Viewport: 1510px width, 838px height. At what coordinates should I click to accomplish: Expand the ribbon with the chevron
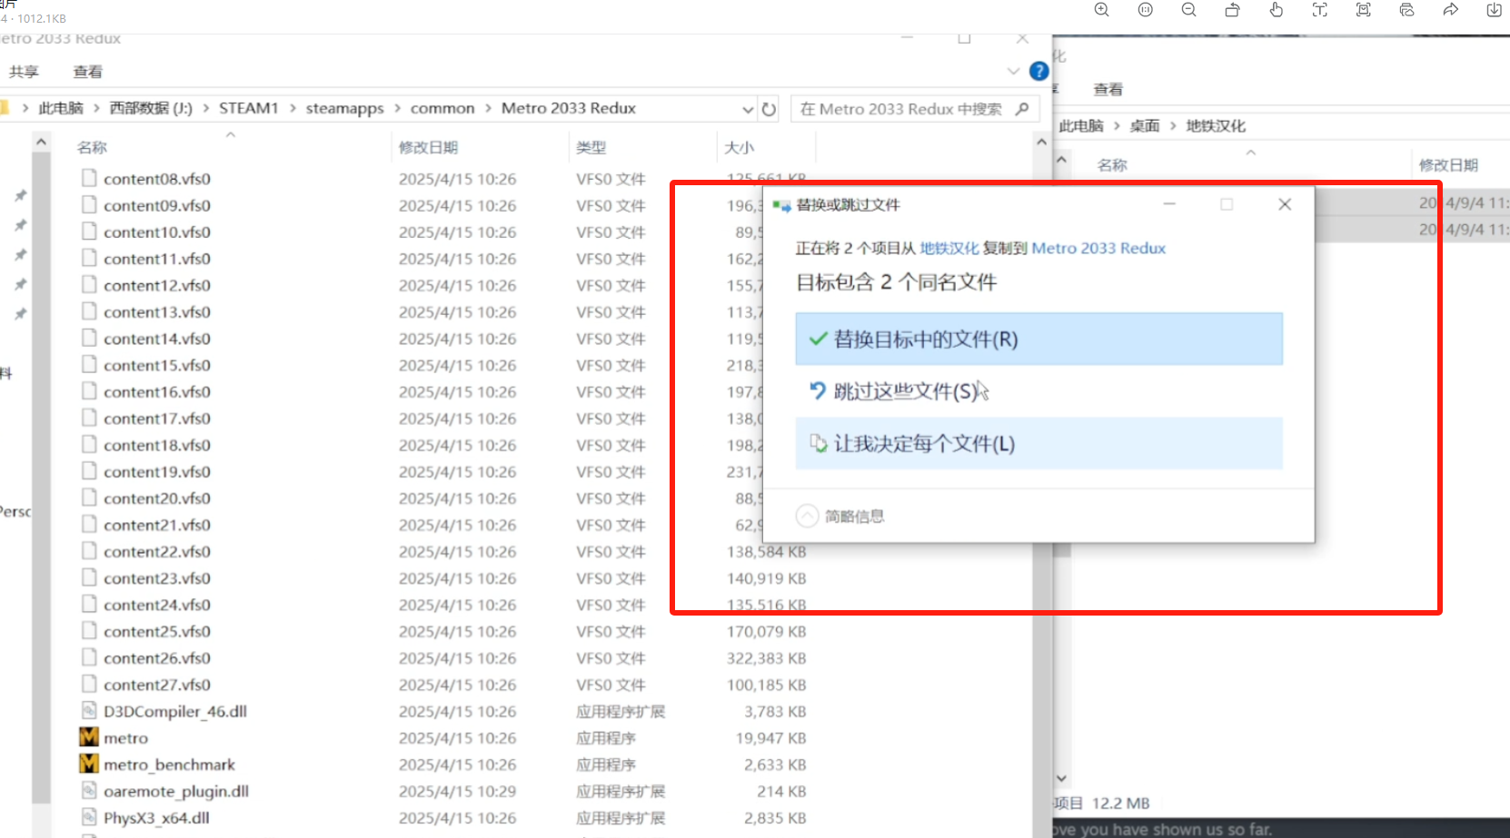(1013, 71)
